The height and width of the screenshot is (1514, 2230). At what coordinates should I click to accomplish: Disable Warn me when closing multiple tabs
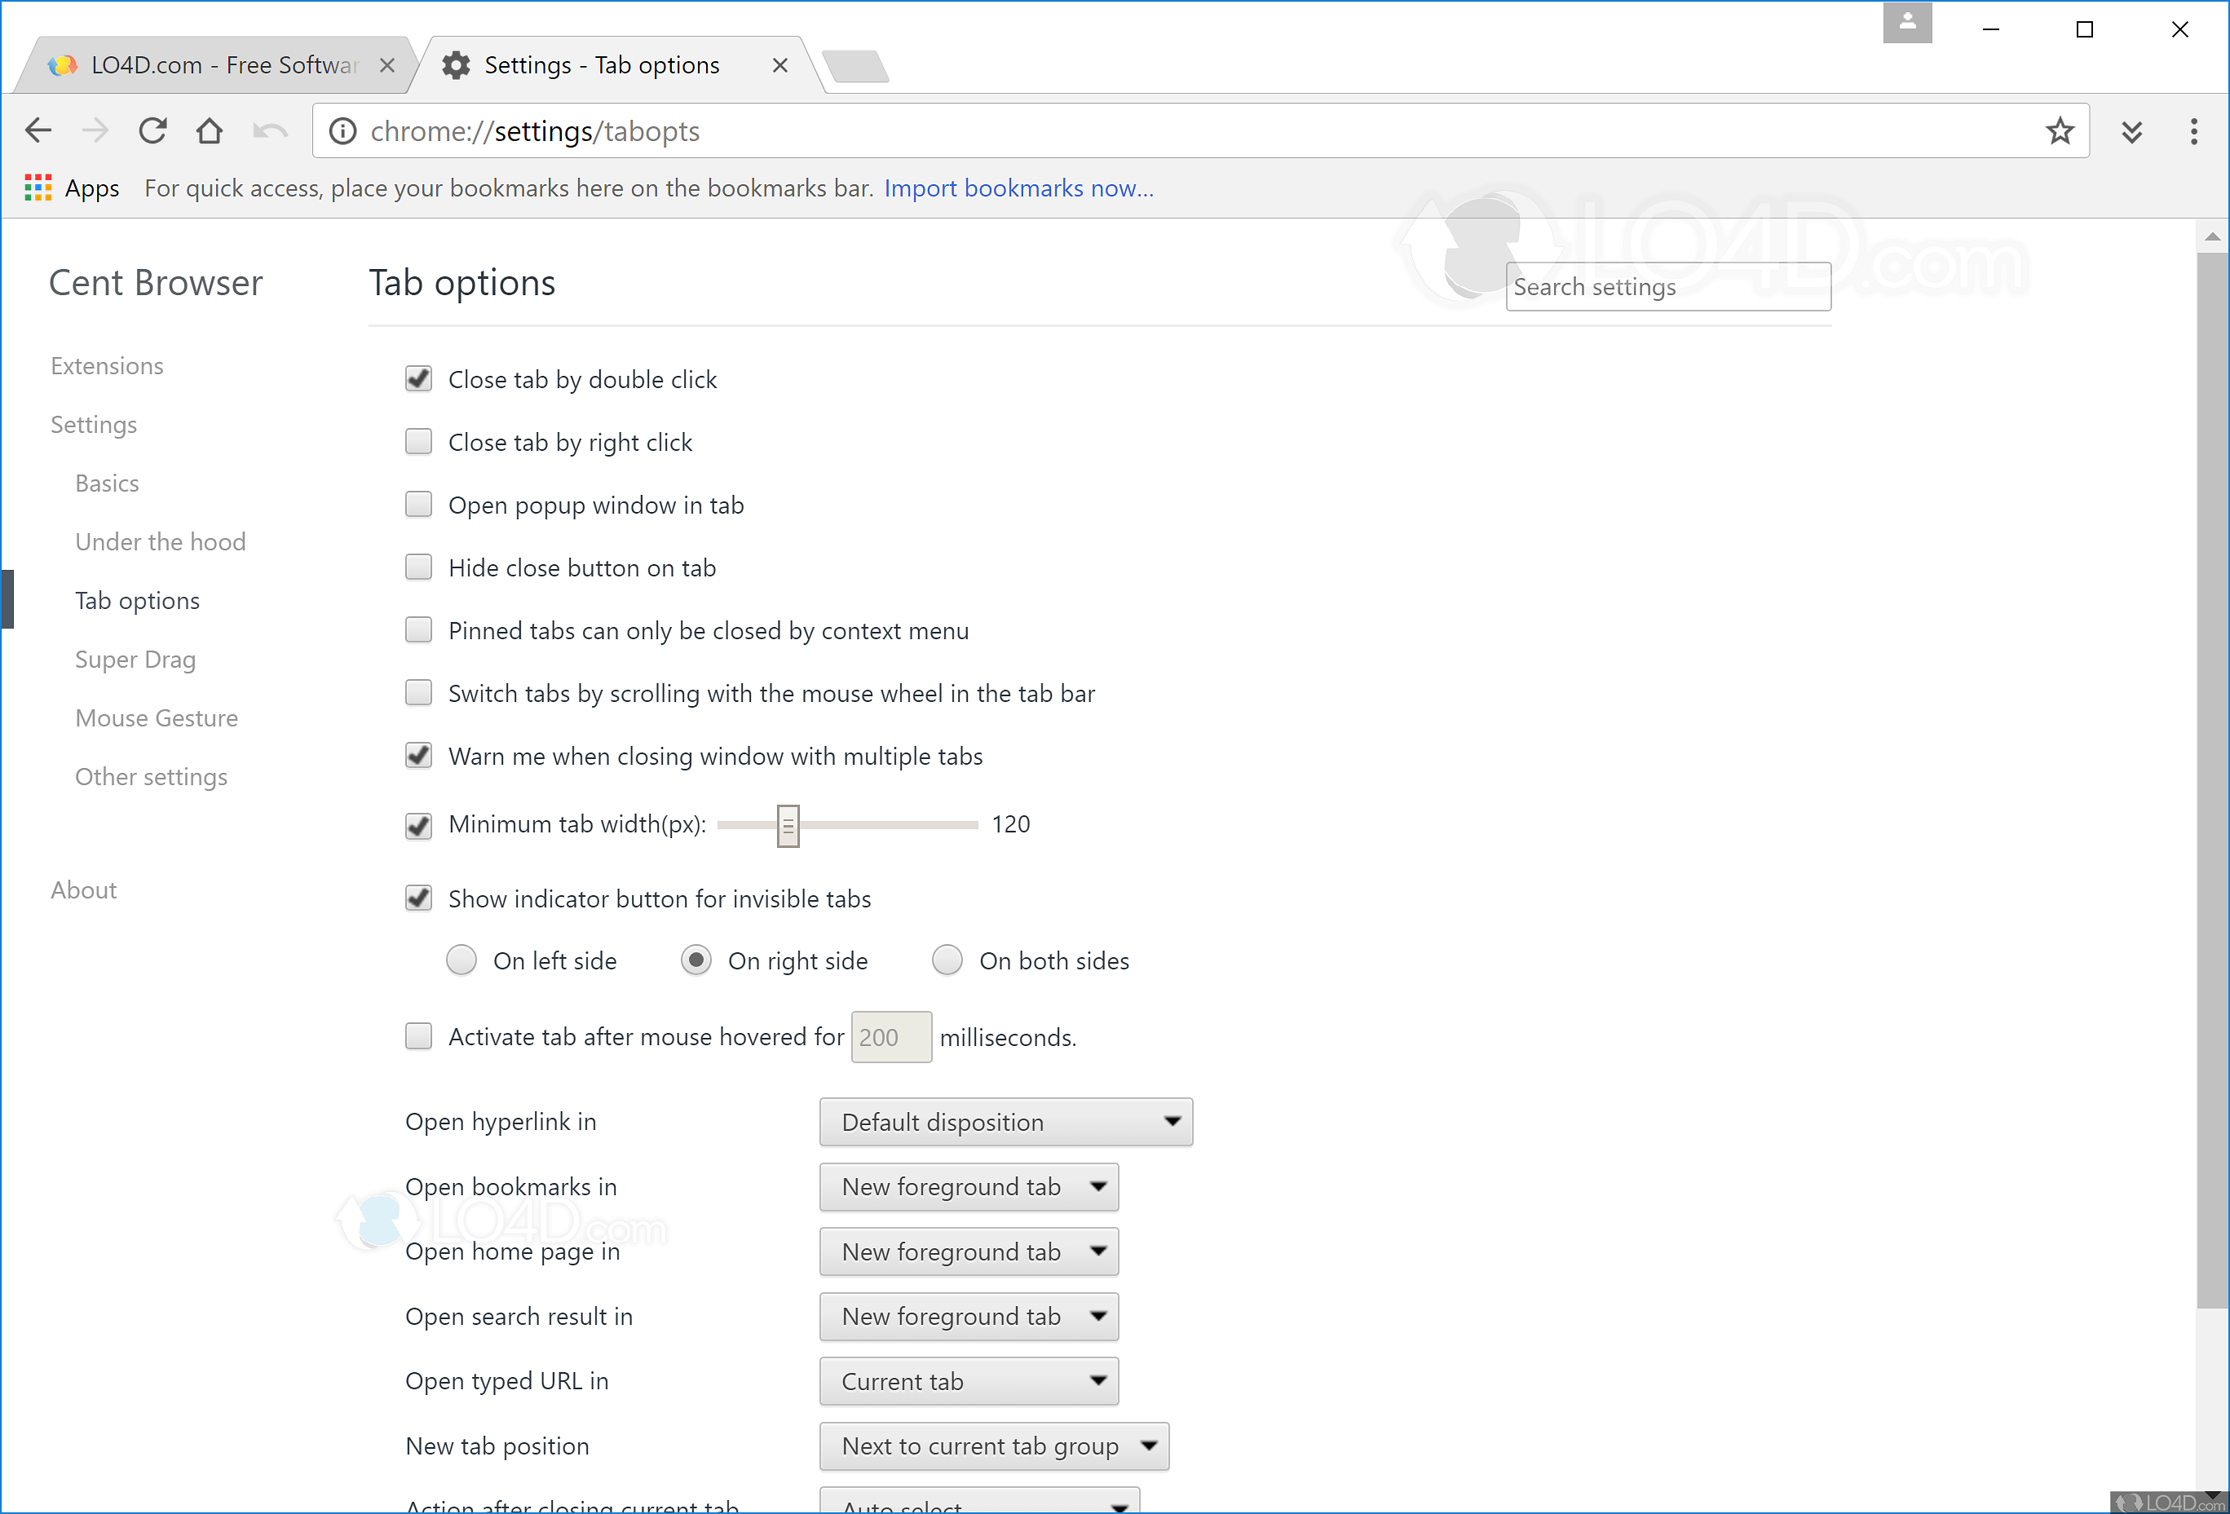coord(418,755)
